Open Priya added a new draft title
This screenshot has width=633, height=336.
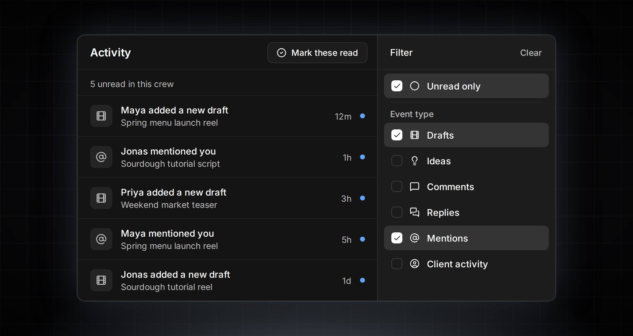tap(174, 192)
